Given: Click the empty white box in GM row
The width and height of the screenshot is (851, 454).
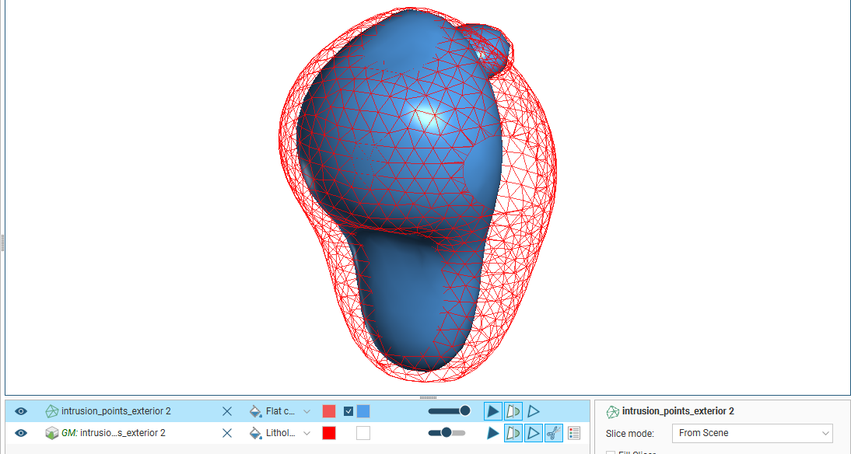Looking at the screenshot, I should pos(363,433).
